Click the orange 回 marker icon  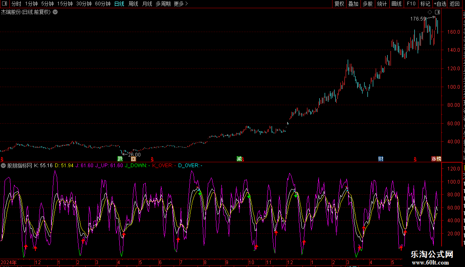click(133, 159)
